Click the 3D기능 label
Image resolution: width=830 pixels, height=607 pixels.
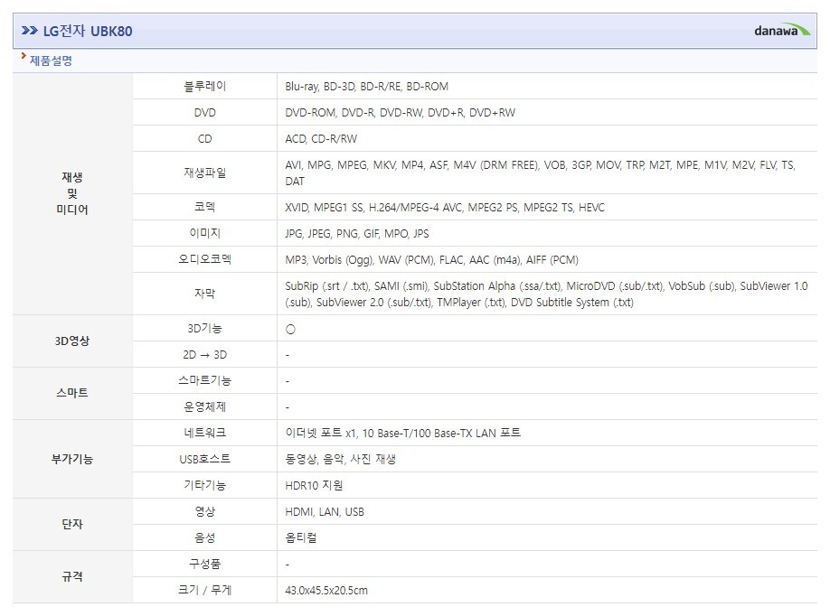coord(205,329)
